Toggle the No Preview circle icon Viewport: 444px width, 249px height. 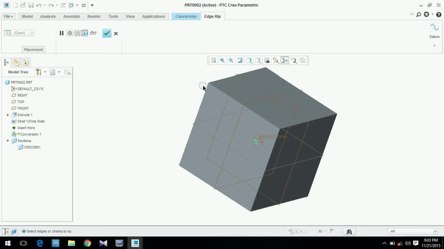(70, 33)
